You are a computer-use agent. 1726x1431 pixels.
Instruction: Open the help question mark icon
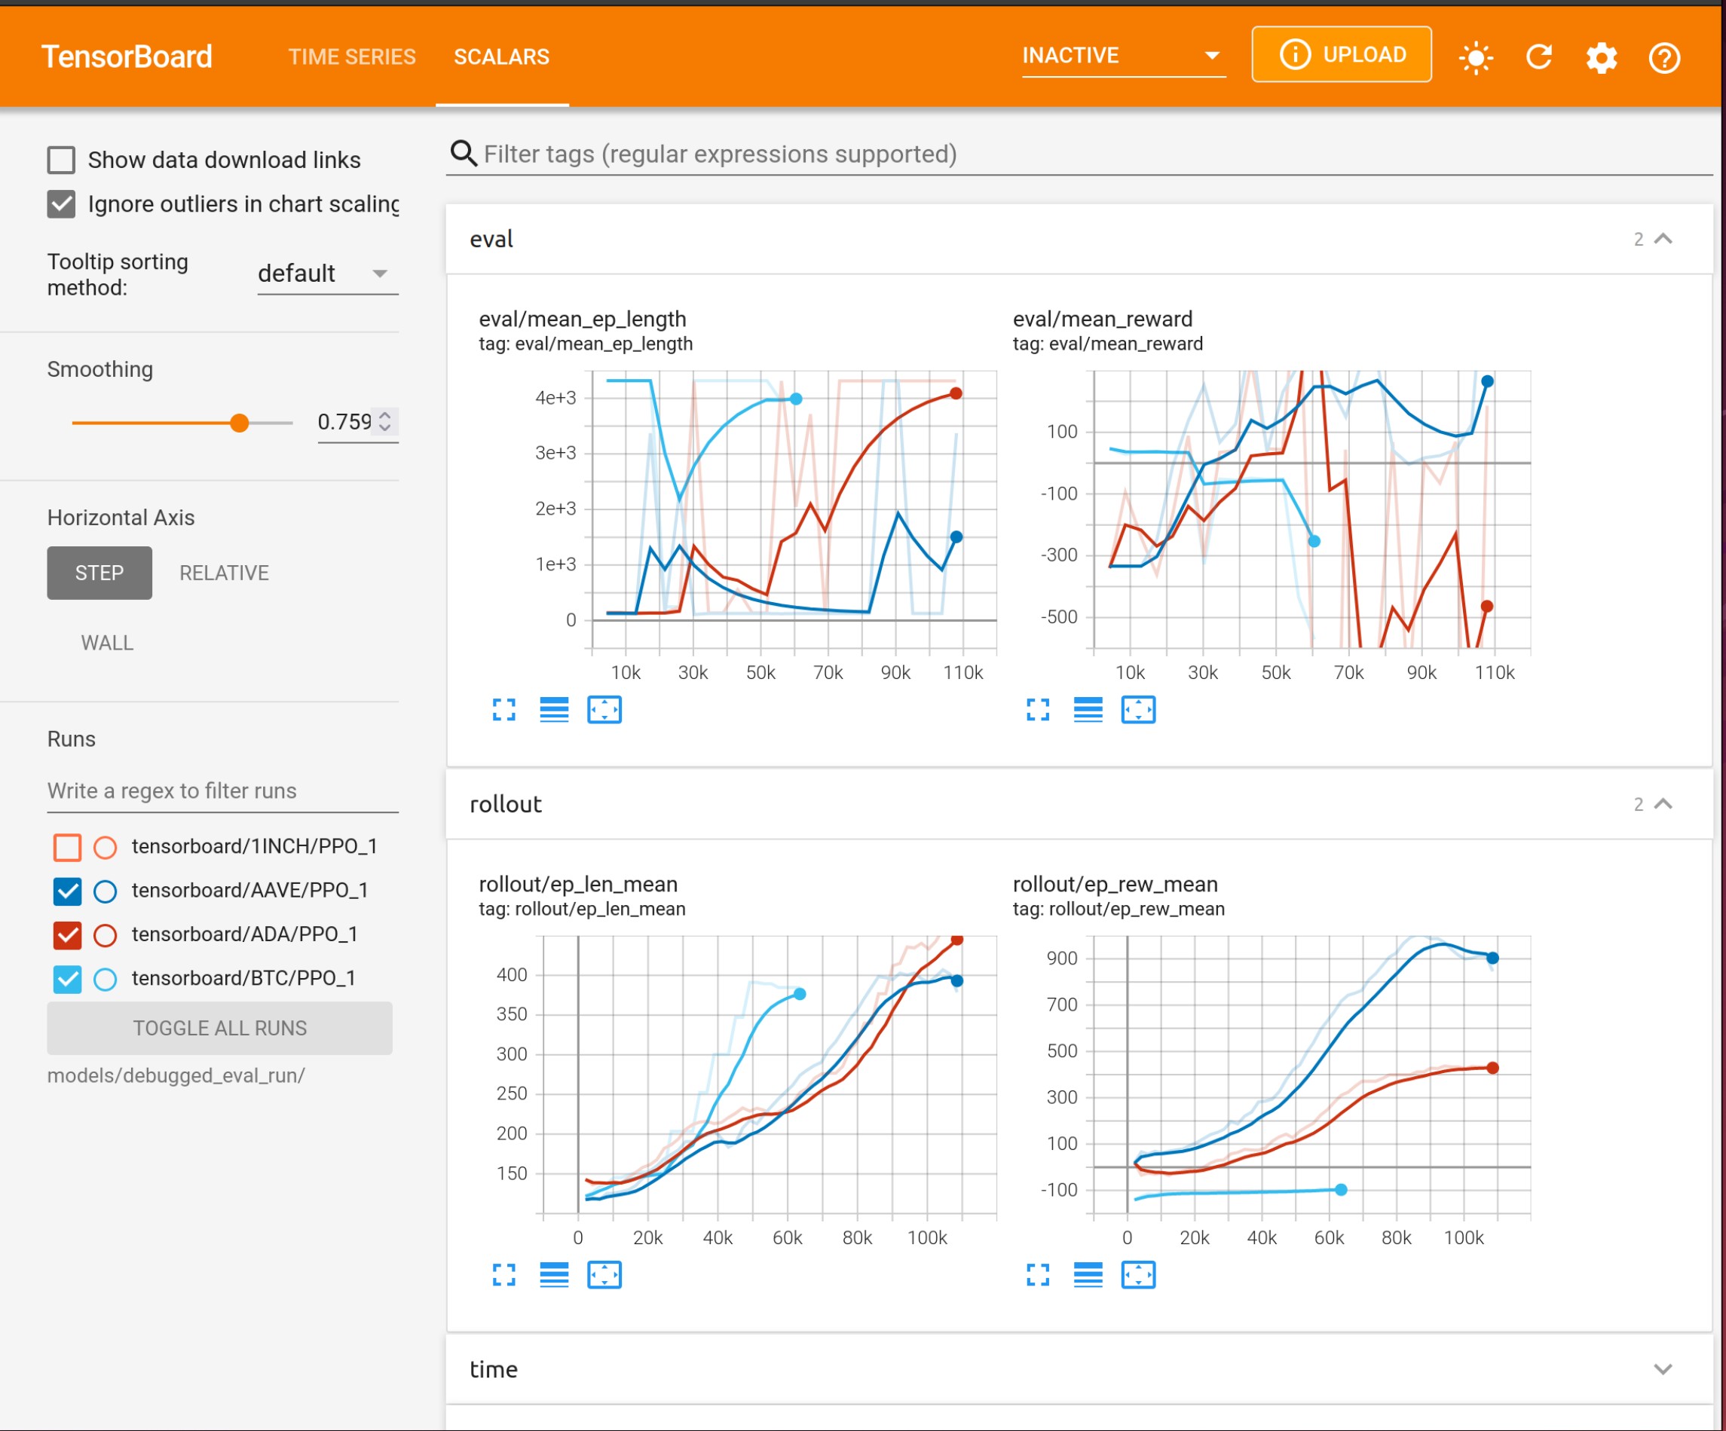coord(1664,57)
